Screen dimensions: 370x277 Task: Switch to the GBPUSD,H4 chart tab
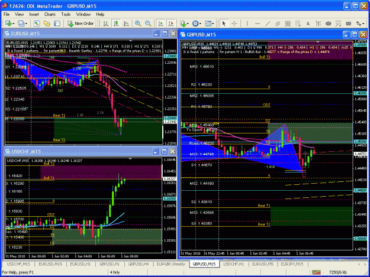pyautogui.click(x=139, y=264)
